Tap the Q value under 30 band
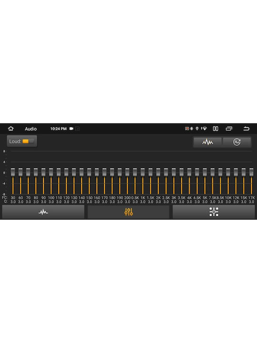Screen dimensions: 257x343 point(13,202)
